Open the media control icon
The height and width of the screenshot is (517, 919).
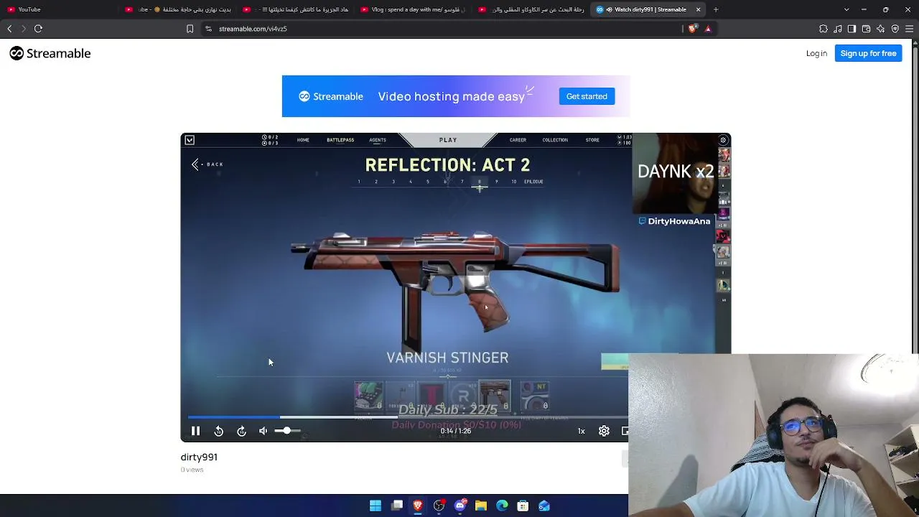point(838,29)
